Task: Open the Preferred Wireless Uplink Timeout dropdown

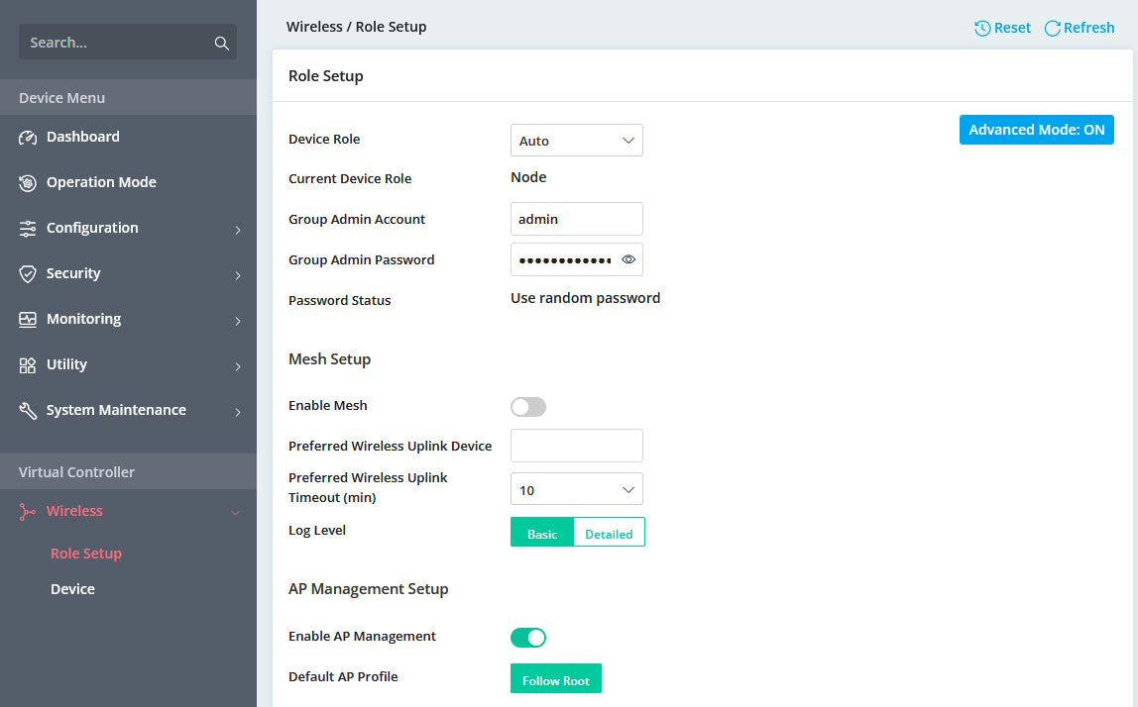Action: (x=577, y=489)
